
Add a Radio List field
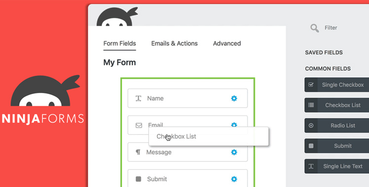click(x=337, y=125)
